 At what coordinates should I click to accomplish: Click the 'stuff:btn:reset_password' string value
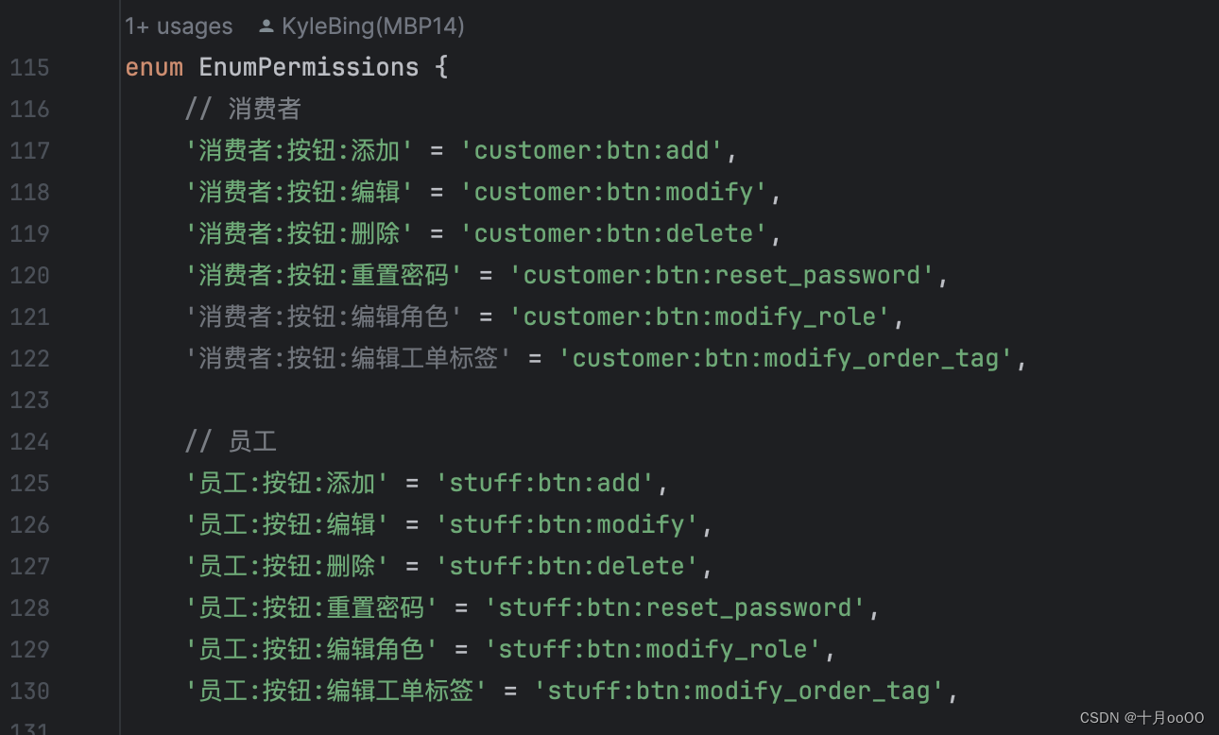(676, 608)
